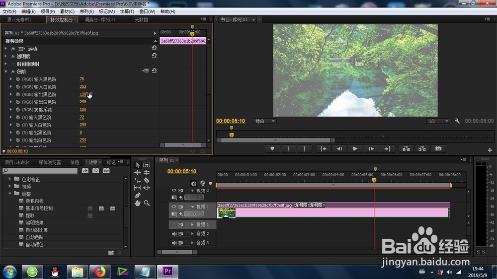Screen dimensions: 497x279
Task: Collapse the 调整 effects folder
Action: (x=9, y=194)
